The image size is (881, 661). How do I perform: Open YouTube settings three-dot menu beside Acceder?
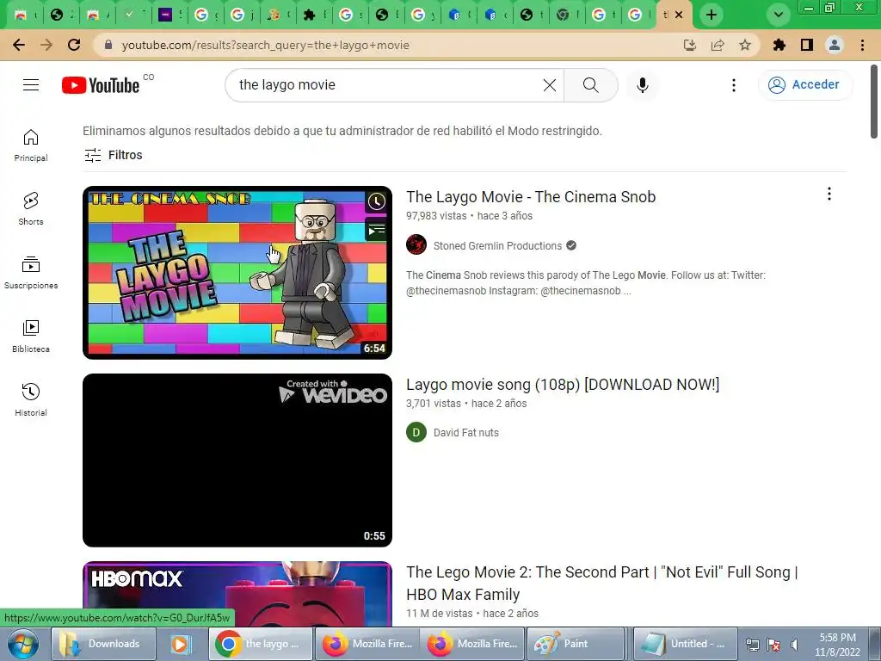point(733,85)
